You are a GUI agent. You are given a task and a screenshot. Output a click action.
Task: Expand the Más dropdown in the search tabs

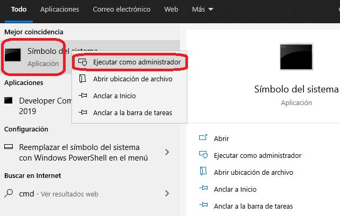click(203, 10)
